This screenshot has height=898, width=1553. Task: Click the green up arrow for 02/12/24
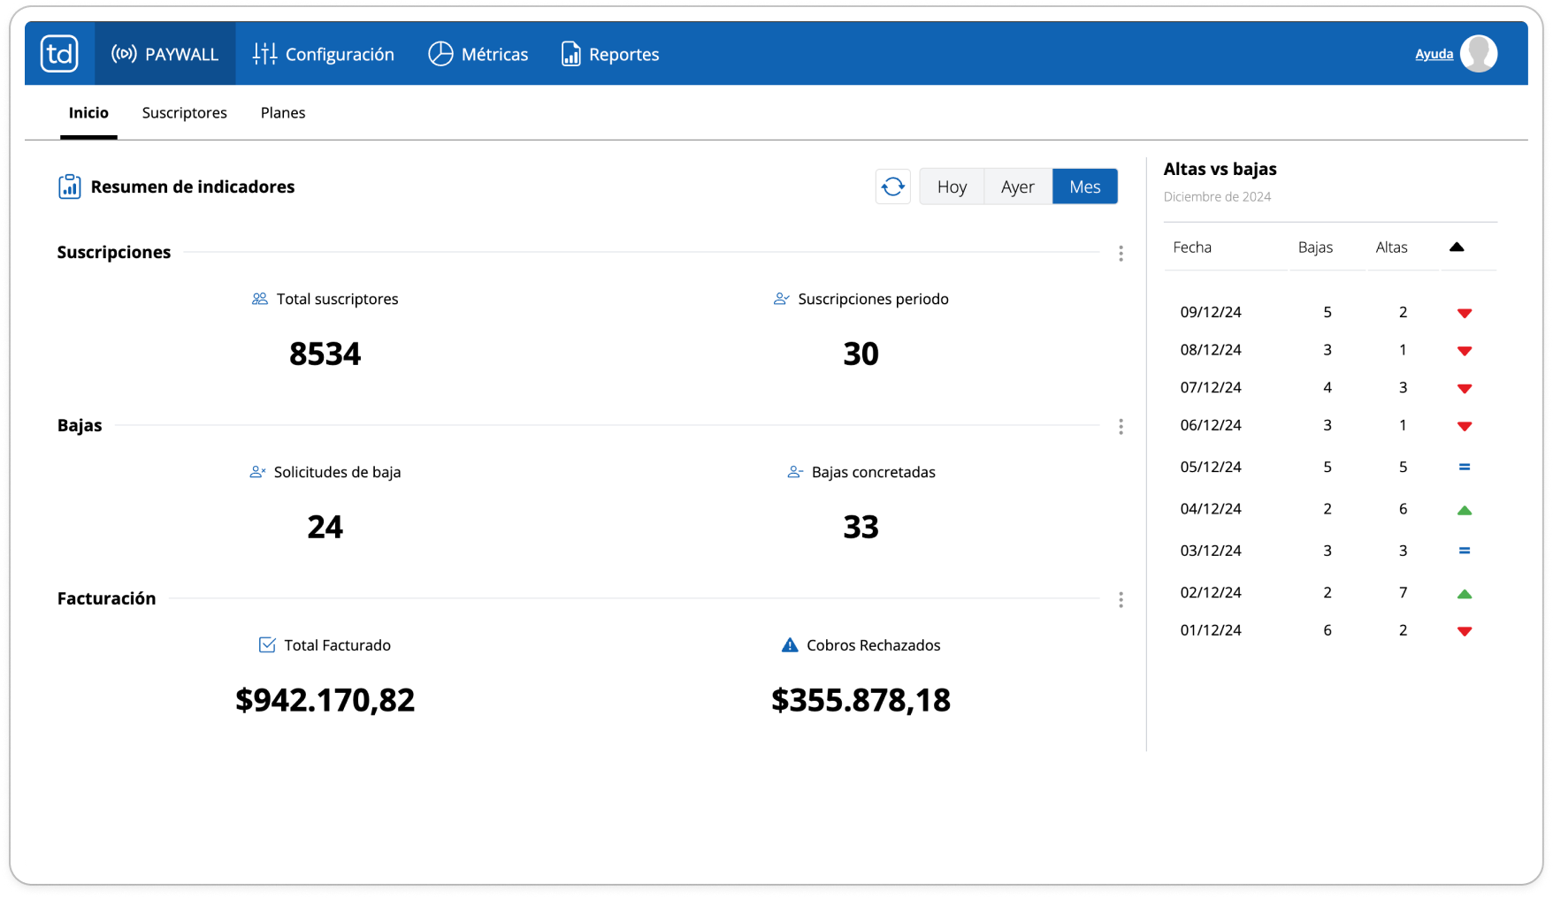click(1465, 594)
